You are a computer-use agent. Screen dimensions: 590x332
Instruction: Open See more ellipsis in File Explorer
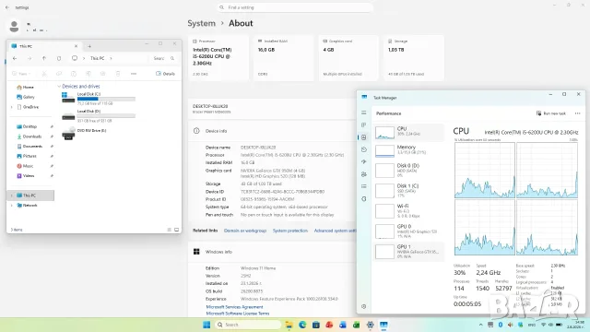(133, 74)
